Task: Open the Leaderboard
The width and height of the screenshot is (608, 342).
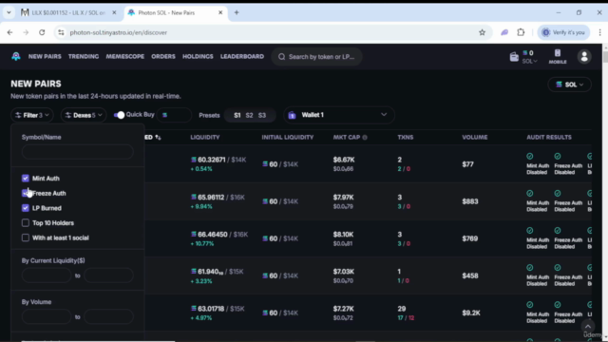Action: (x=242, y=57)
